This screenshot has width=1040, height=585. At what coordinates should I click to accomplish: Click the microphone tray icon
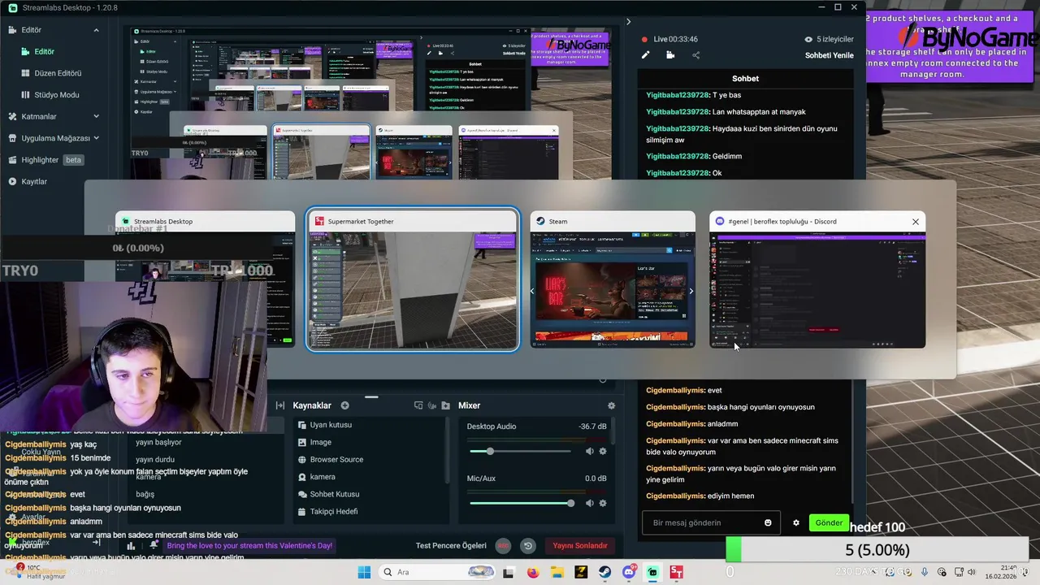925,572
